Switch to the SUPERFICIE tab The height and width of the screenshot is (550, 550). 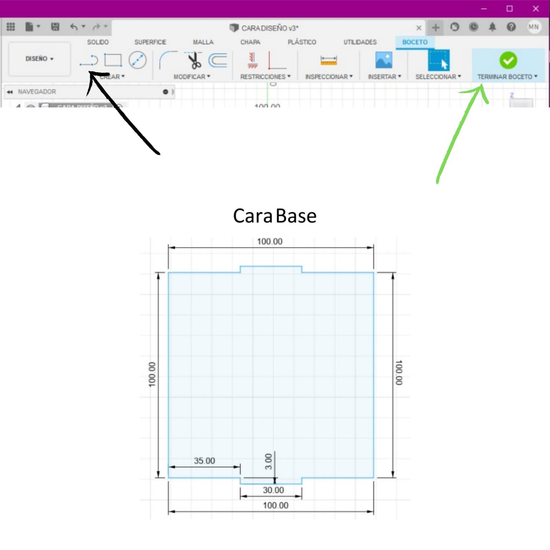(150, 42)
